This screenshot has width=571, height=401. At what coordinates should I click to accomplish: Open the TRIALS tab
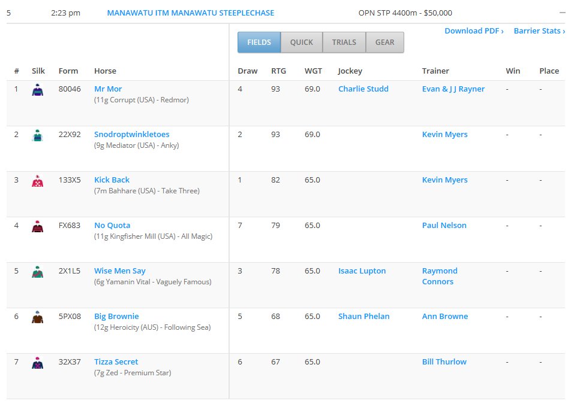pyautogui.click(x=344, y=42)
